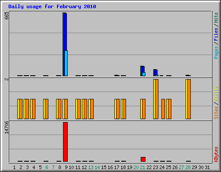The width and height of the screenshot is (221, 172).
Task: Select the orange Sites bar for day 25
Action: (170, 109)
